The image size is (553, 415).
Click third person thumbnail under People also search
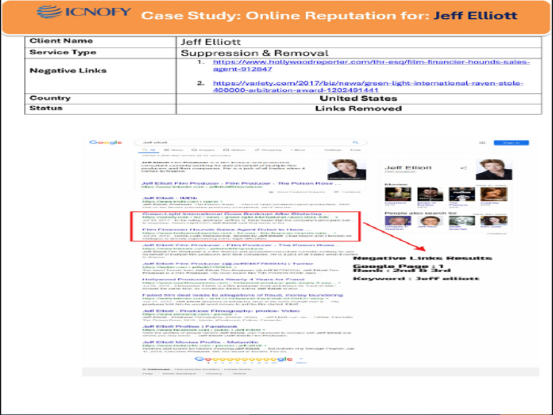click(x=462, y=221)
